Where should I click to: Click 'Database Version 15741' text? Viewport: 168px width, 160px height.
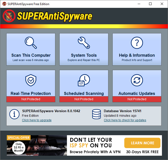click(x=123, y=111)
